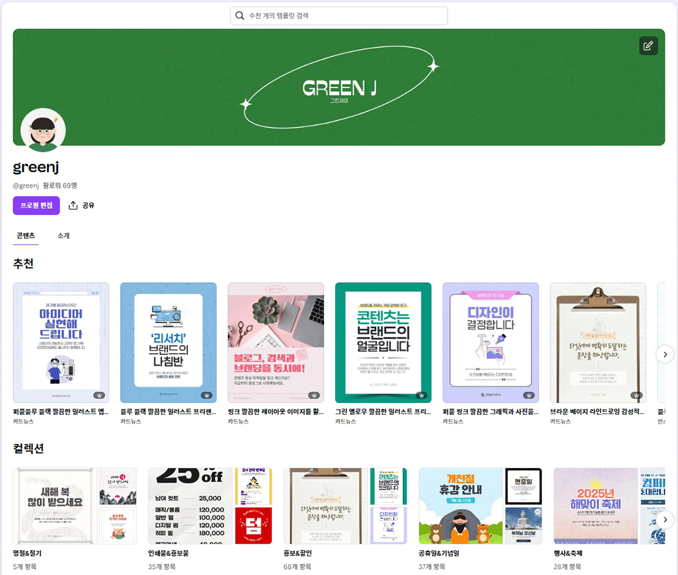Click the 추천 section heading

click(23, 263)
